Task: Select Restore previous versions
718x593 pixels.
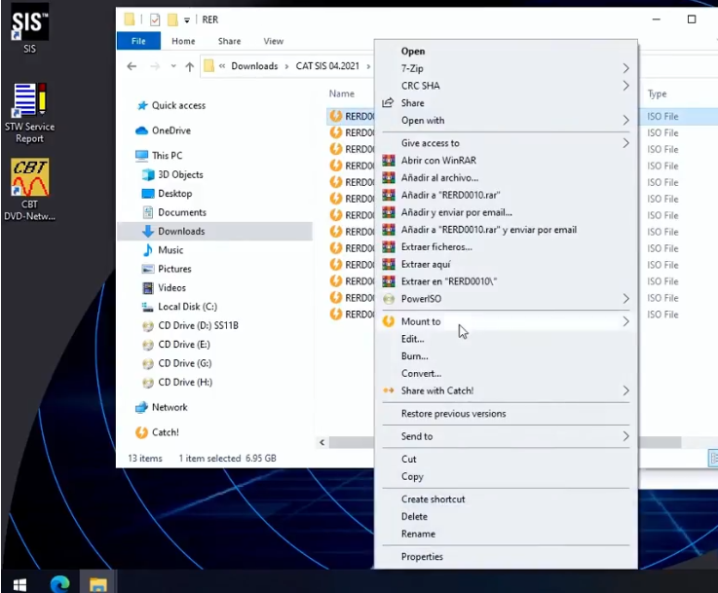Action: click(x=453, y=414)
